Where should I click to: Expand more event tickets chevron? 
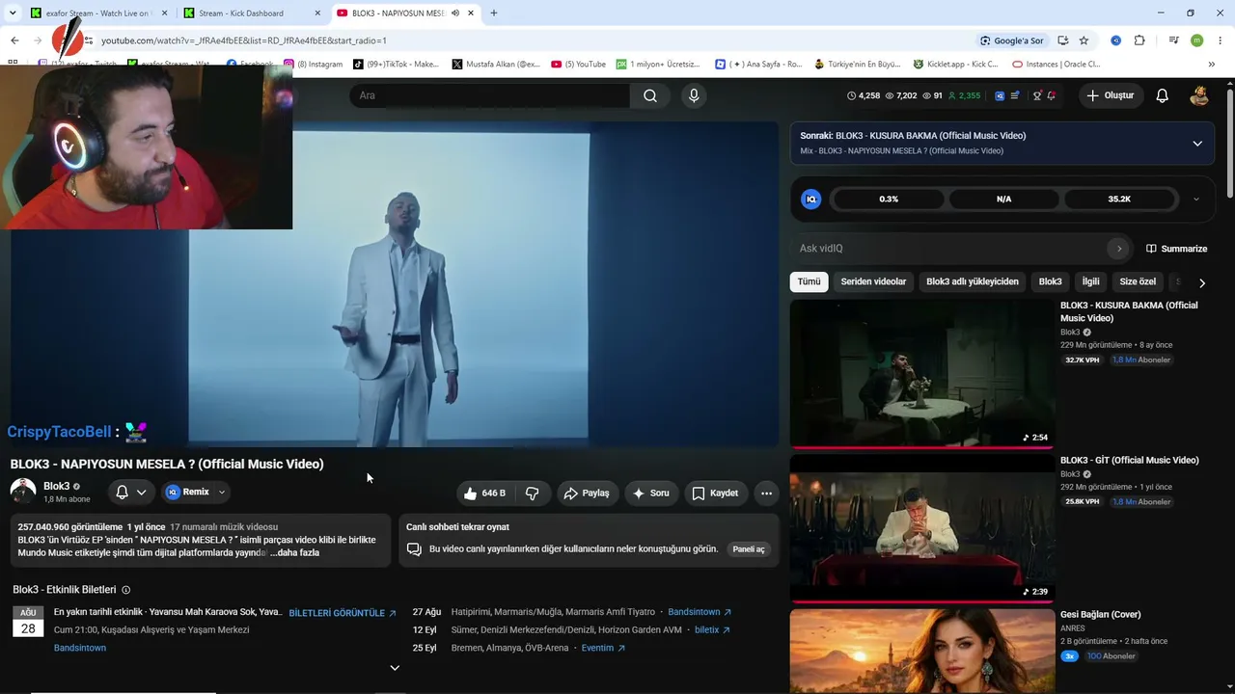(395, 668)
